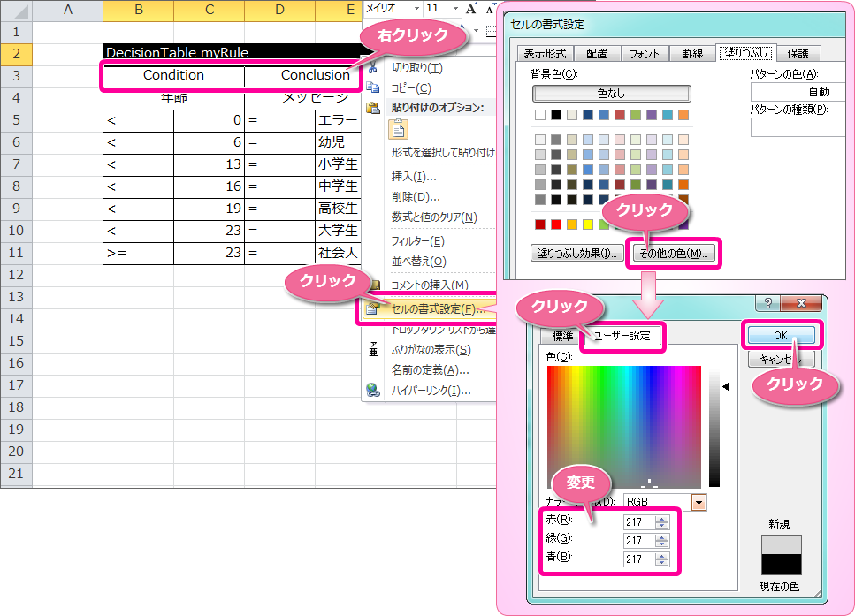Click the globe hyperlink icon

(x=373, y=391)
